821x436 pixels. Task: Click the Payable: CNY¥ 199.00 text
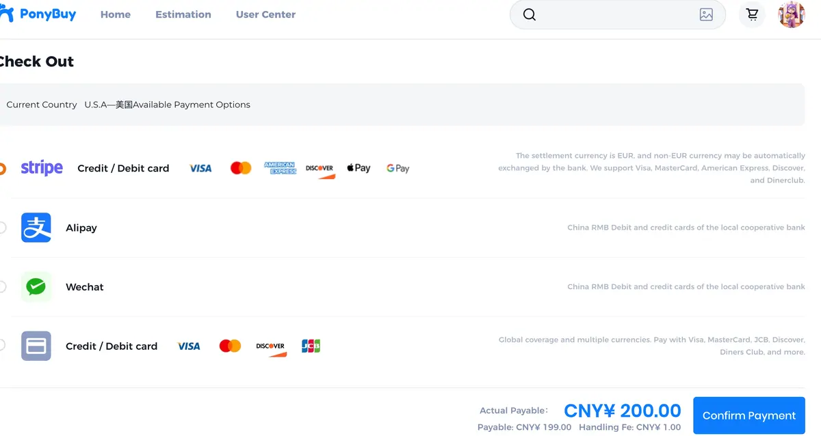point(524,427)
